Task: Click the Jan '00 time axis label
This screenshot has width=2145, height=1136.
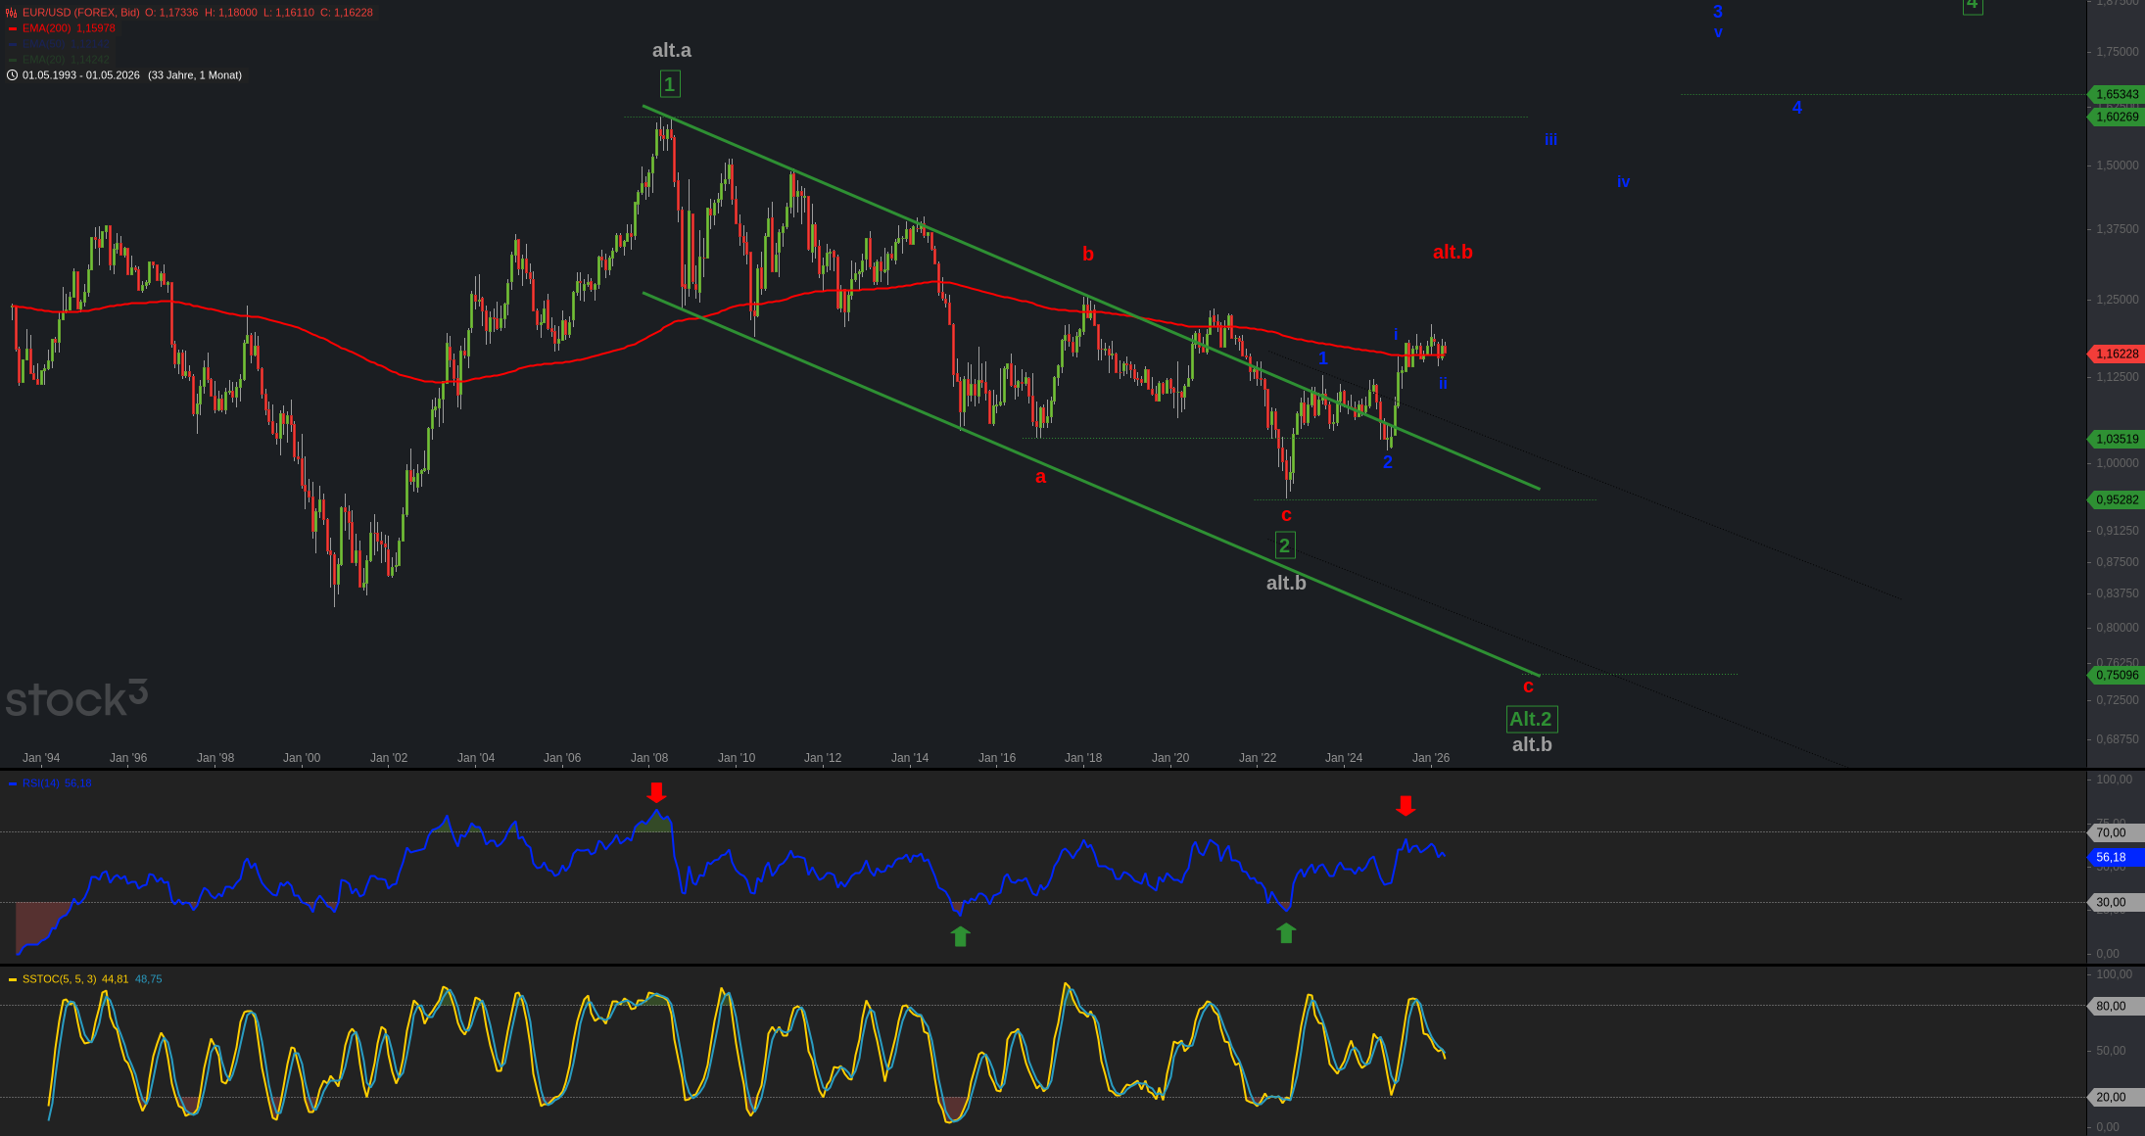Action: [x=302, y=758]
